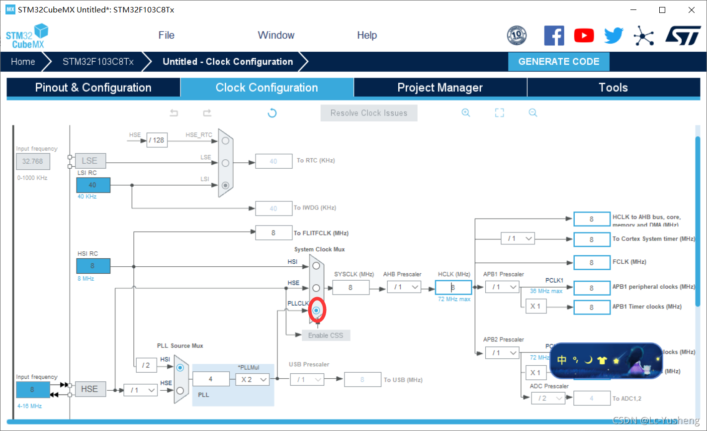Open the YouTube channel icon

584,35
